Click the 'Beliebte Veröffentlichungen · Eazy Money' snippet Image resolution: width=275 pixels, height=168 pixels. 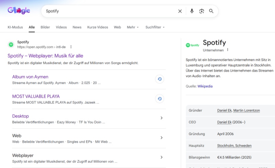(58, 122)
